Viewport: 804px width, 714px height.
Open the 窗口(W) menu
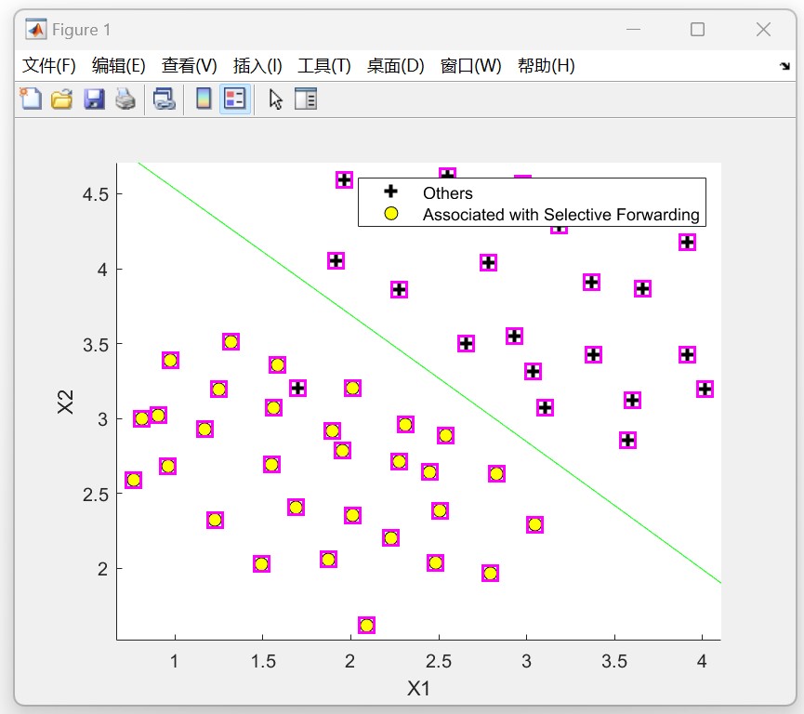point(470,66)
